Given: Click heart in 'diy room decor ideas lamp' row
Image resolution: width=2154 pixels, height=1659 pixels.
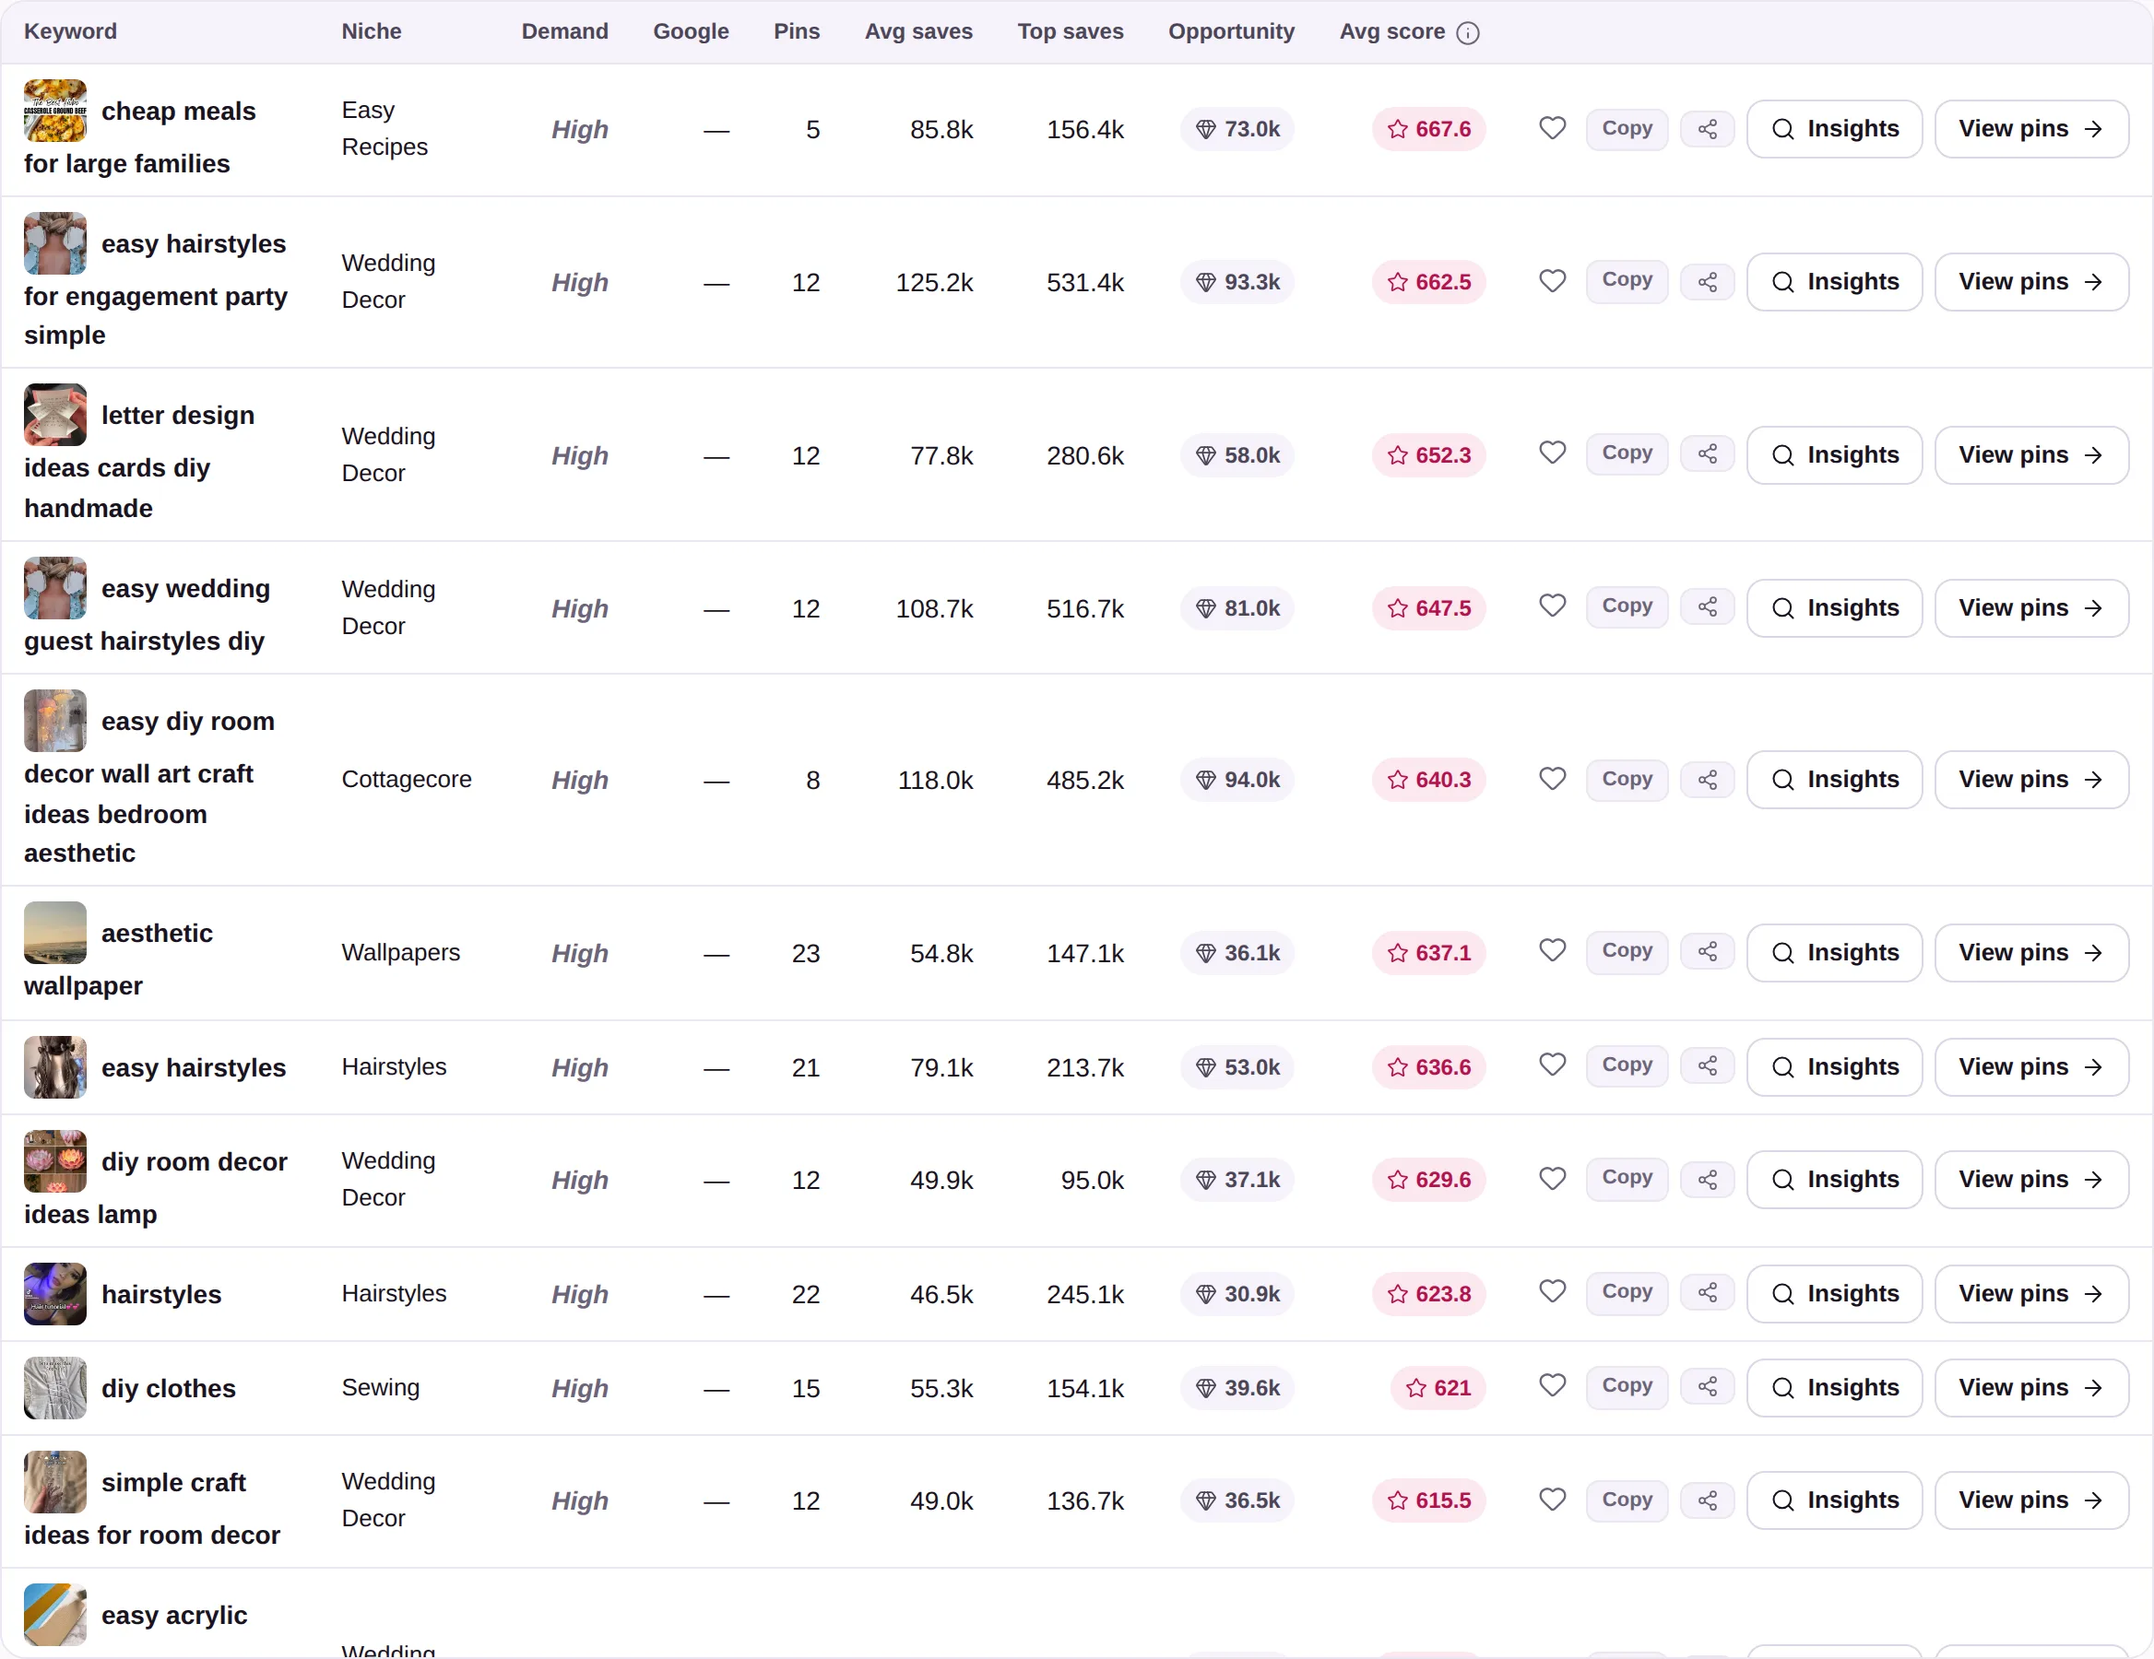Looking at the screenshot, I should (1553, 1178).
